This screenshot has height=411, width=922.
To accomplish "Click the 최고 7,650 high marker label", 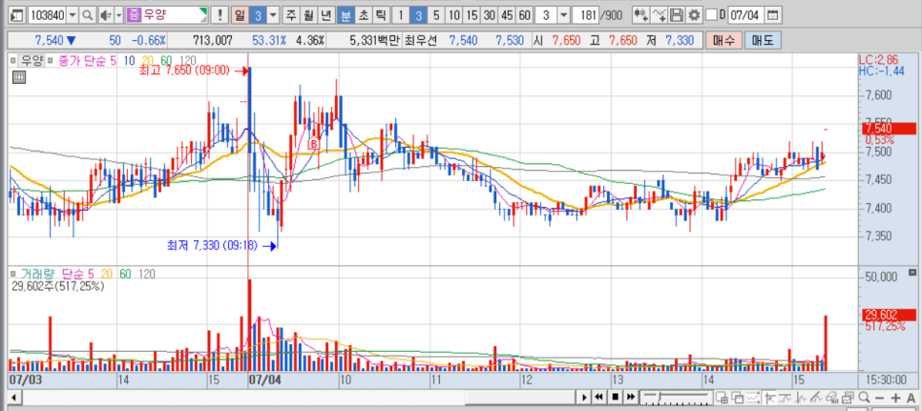I will pos(184,72).
